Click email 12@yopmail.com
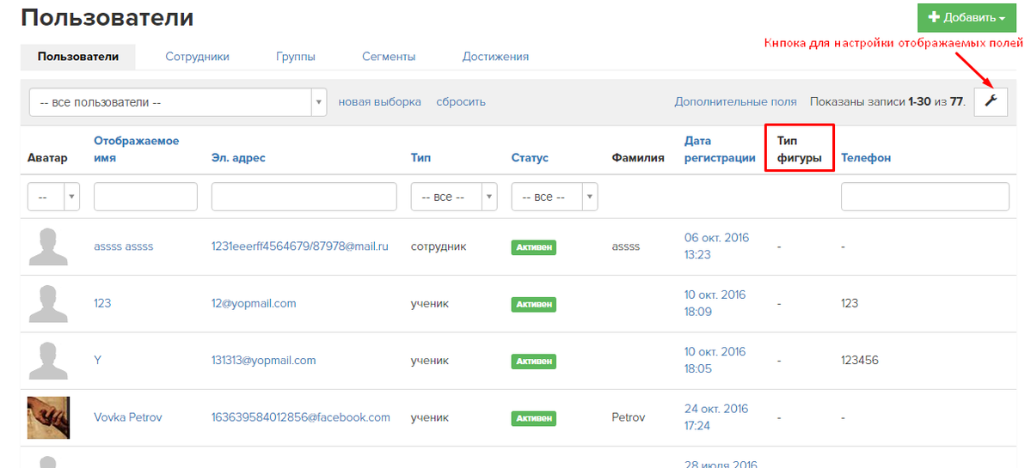Screen dimensions: 1031x468 tap(254, 304)
